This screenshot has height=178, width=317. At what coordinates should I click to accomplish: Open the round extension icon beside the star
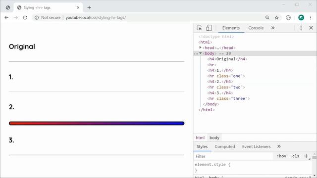pos(288,18)
